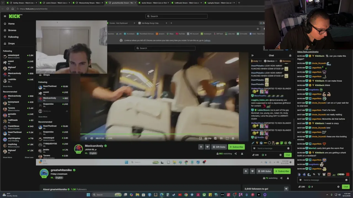Expand Show More under Recommended

tap(7, 158)
